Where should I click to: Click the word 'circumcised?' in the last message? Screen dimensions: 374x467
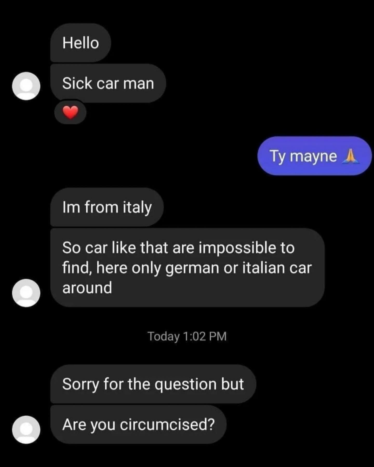[x=167, y=425]
